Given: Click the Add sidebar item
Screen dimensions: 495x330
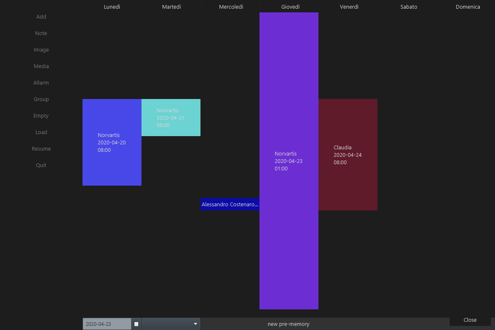Looking at the screenshot, I should coord(41,17).
